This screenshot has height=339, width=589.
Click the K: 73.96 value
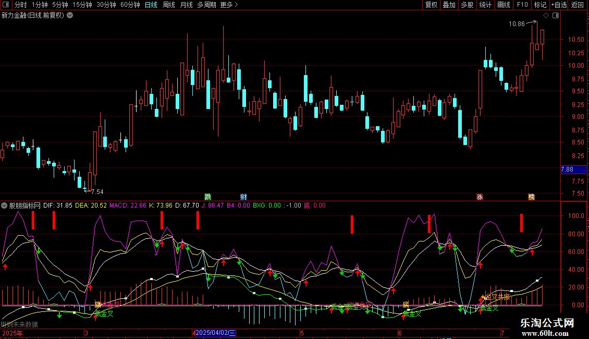pyautogui.click(x=161, y=205)
